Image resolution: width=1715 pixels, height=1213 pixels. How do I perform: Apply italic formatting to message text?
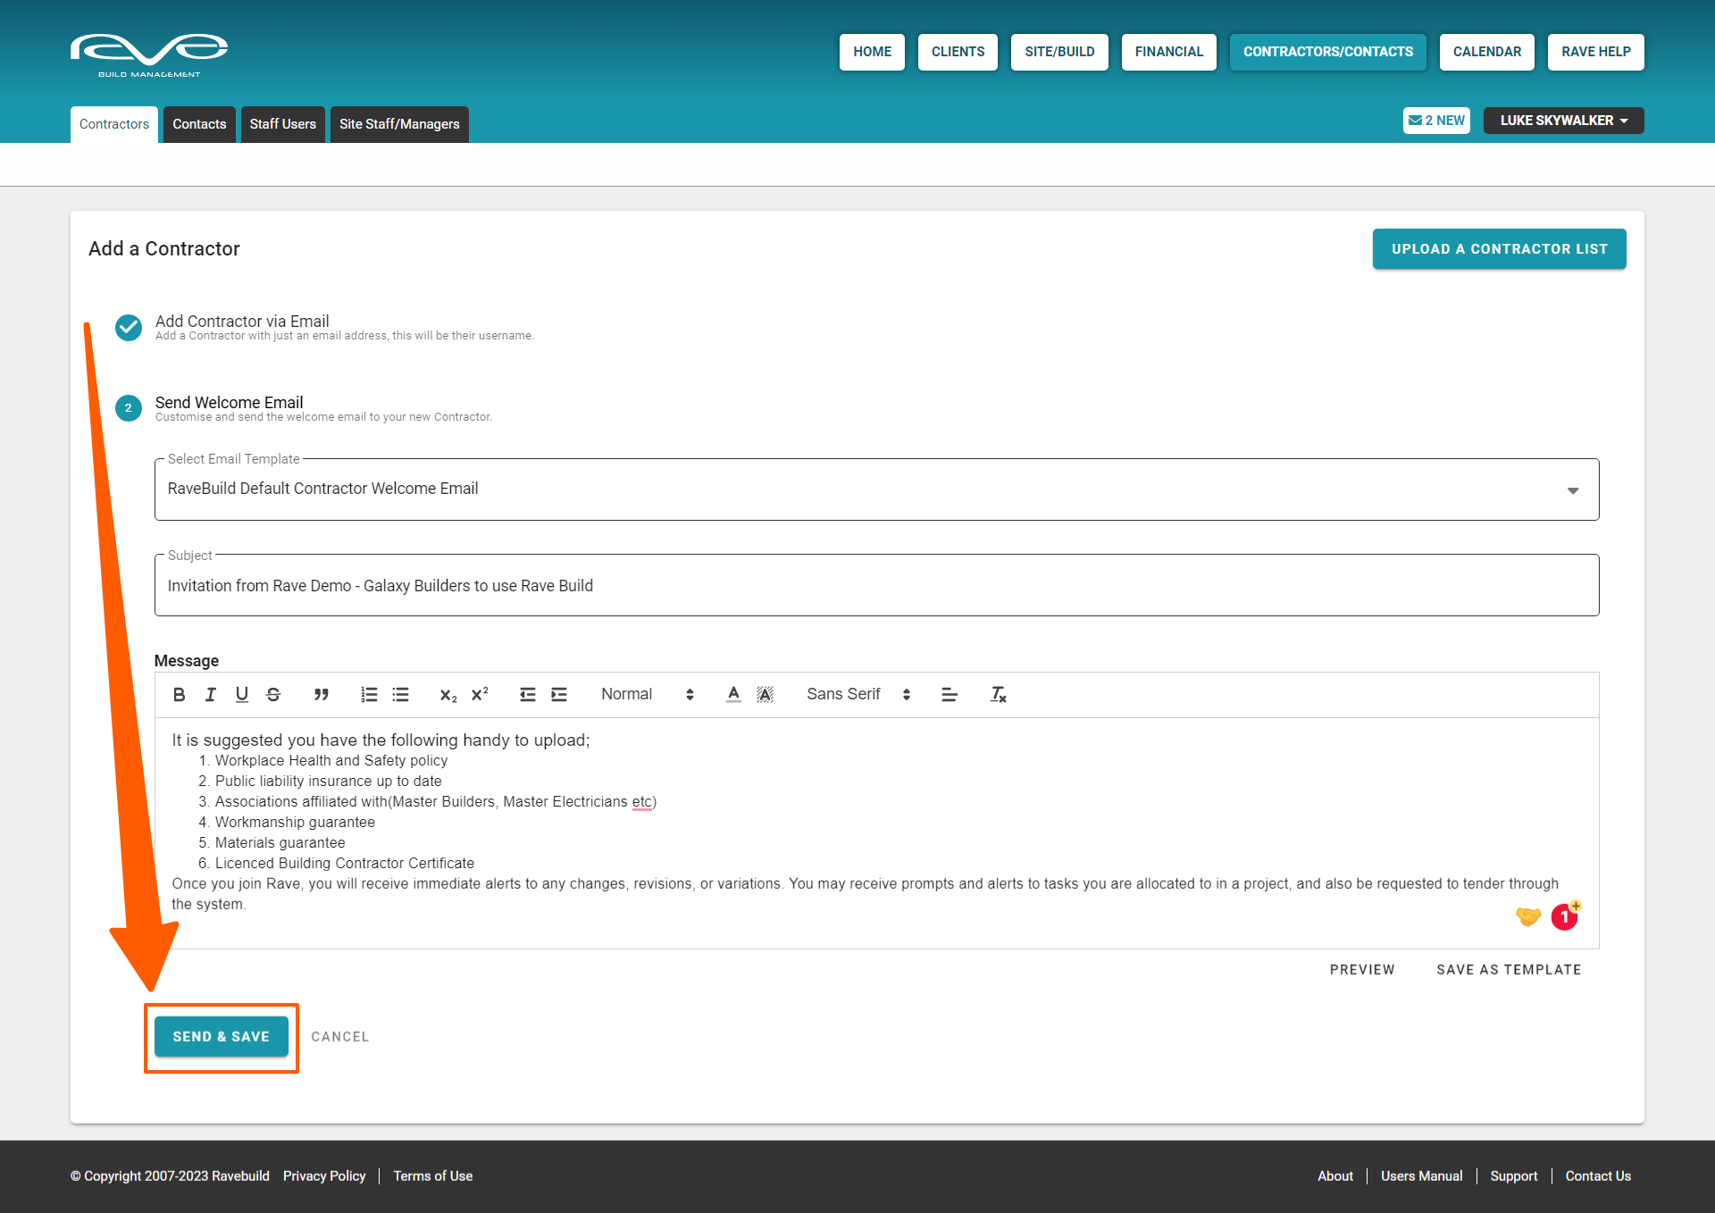point(211,694)
